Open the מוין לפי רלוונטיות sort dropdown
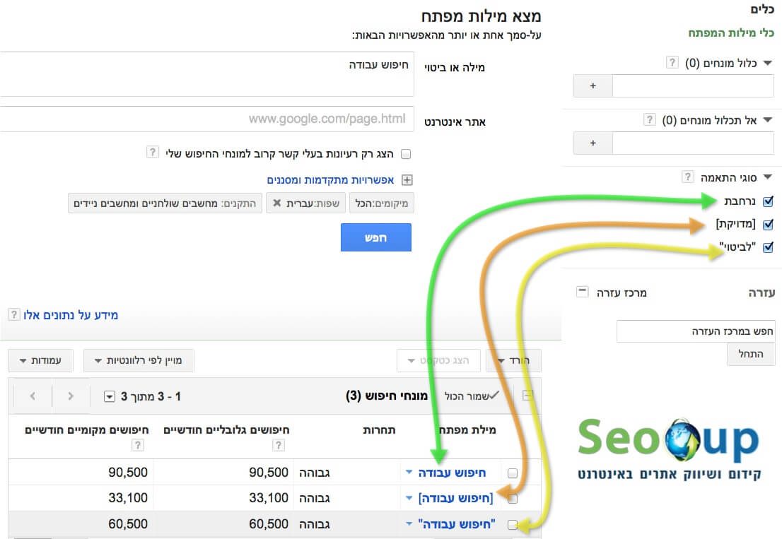The height and width of the screenshot is (539, 782). click(x=139, y=360)
